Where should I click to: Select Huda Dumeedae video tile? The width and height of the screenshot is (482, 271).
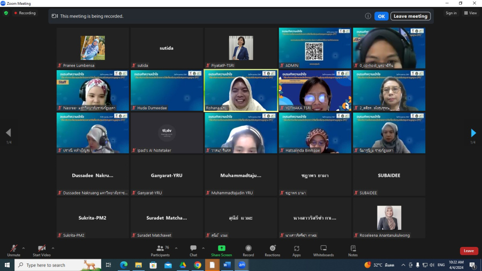167,91
